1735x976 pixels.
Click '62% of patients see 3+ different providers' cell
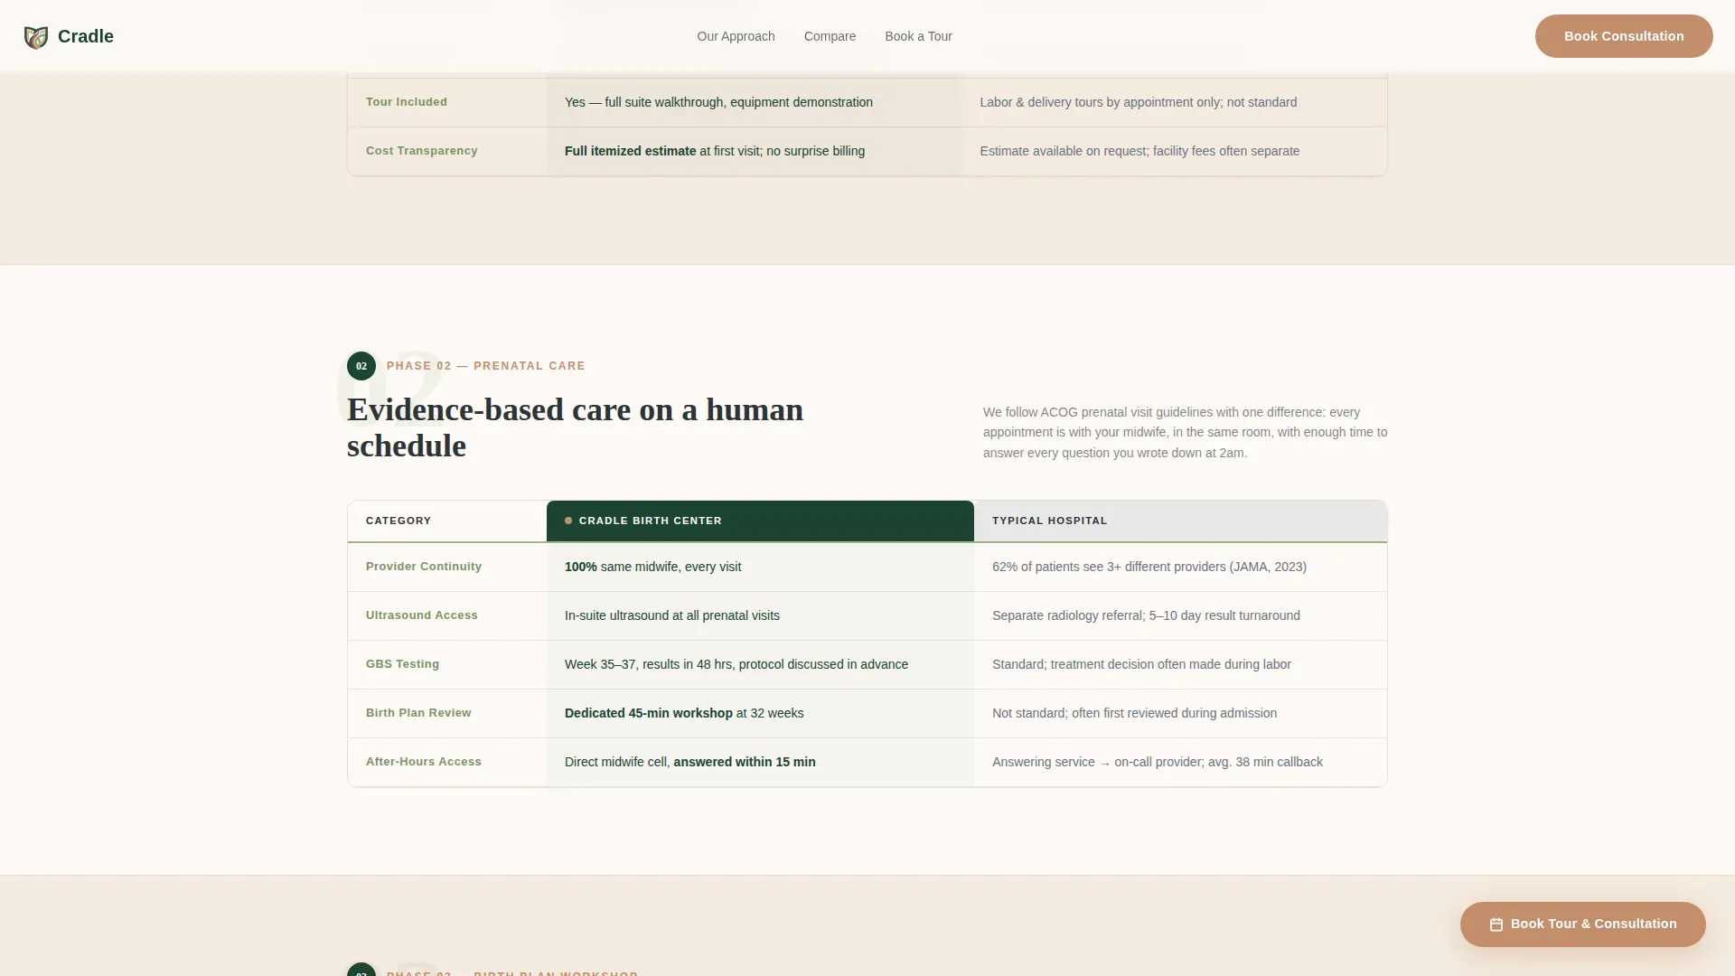[x=1180, y=567]
